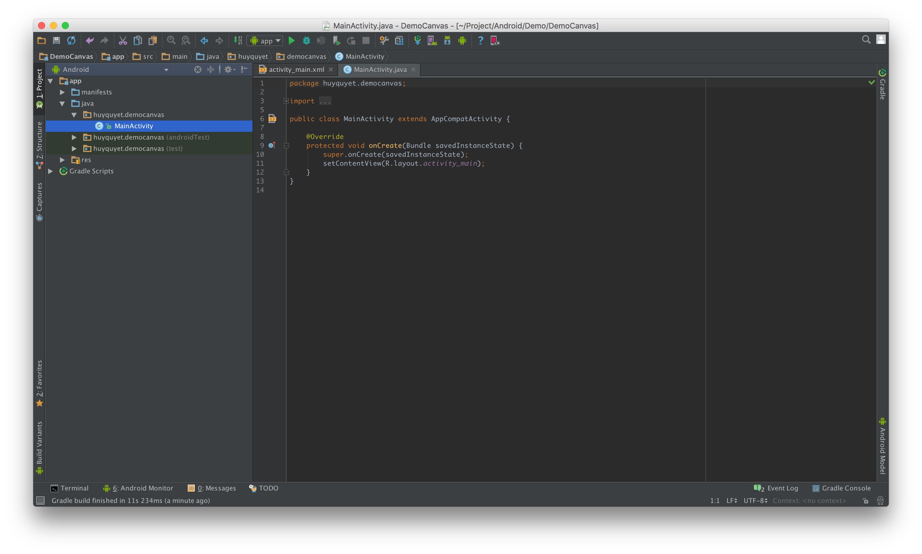Click the Help question mark icon
The height and width of the screenshot is (554, 922).
click(x=481, y=40)
